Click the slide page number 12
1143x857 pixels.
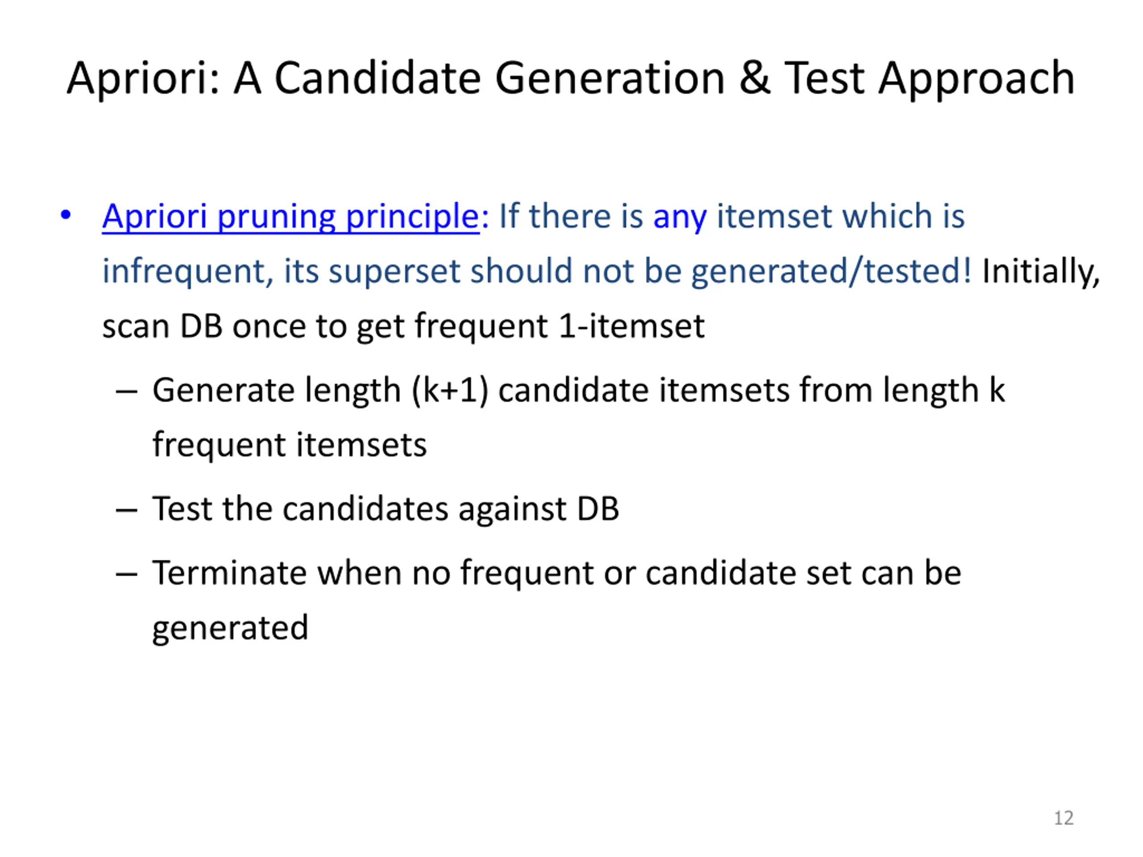pyautogui.click(x=1064, y=818)
